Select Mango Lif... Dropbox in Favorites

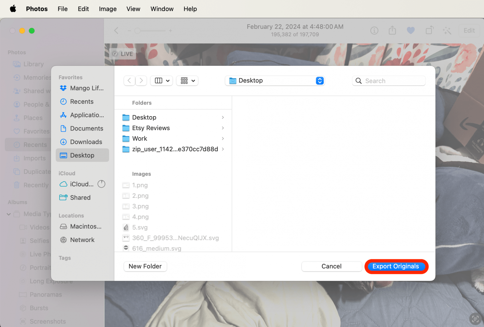[x=82, y=88]
